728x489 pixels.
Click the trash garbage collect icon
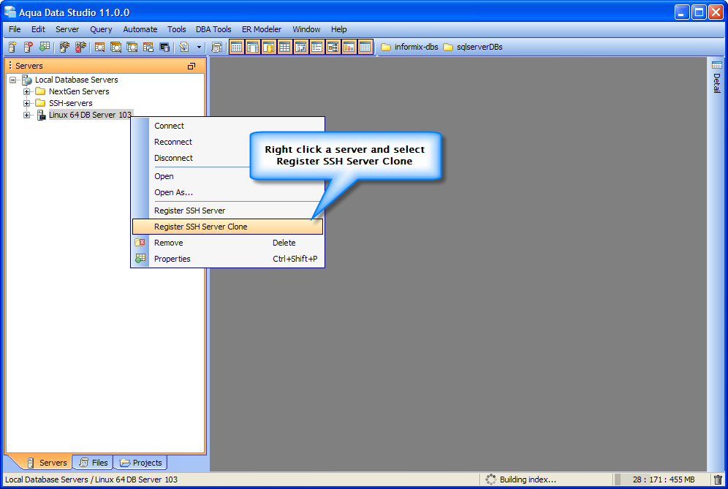point(718,479)
